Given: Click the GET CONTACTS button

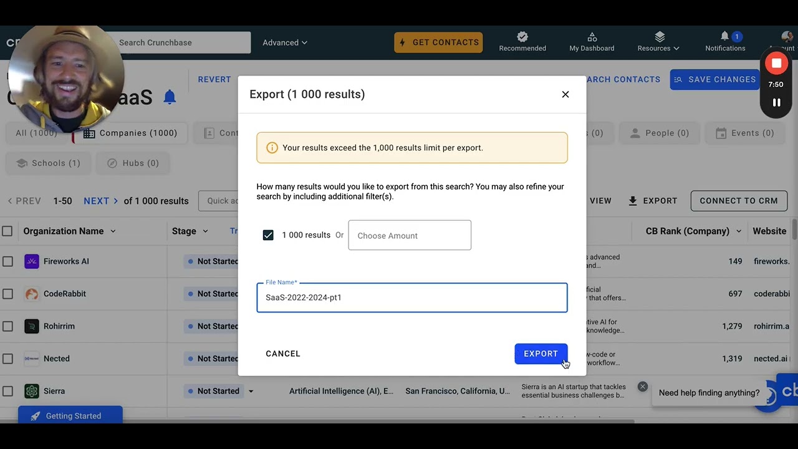Looking at the screenshot, I should [x=438, y=42].
